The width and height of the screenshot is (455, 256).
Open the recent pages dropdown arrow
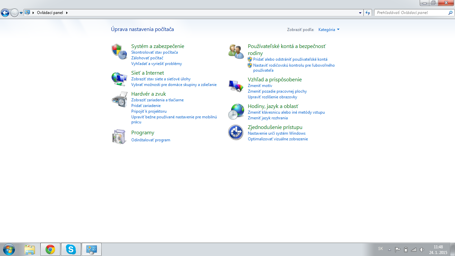tap(21, 13)
